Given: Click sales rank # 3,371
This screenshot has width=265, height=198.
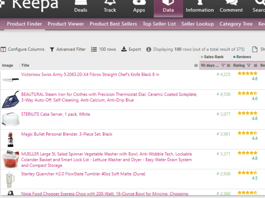Looking at the screenshot, I should (223, 154).
